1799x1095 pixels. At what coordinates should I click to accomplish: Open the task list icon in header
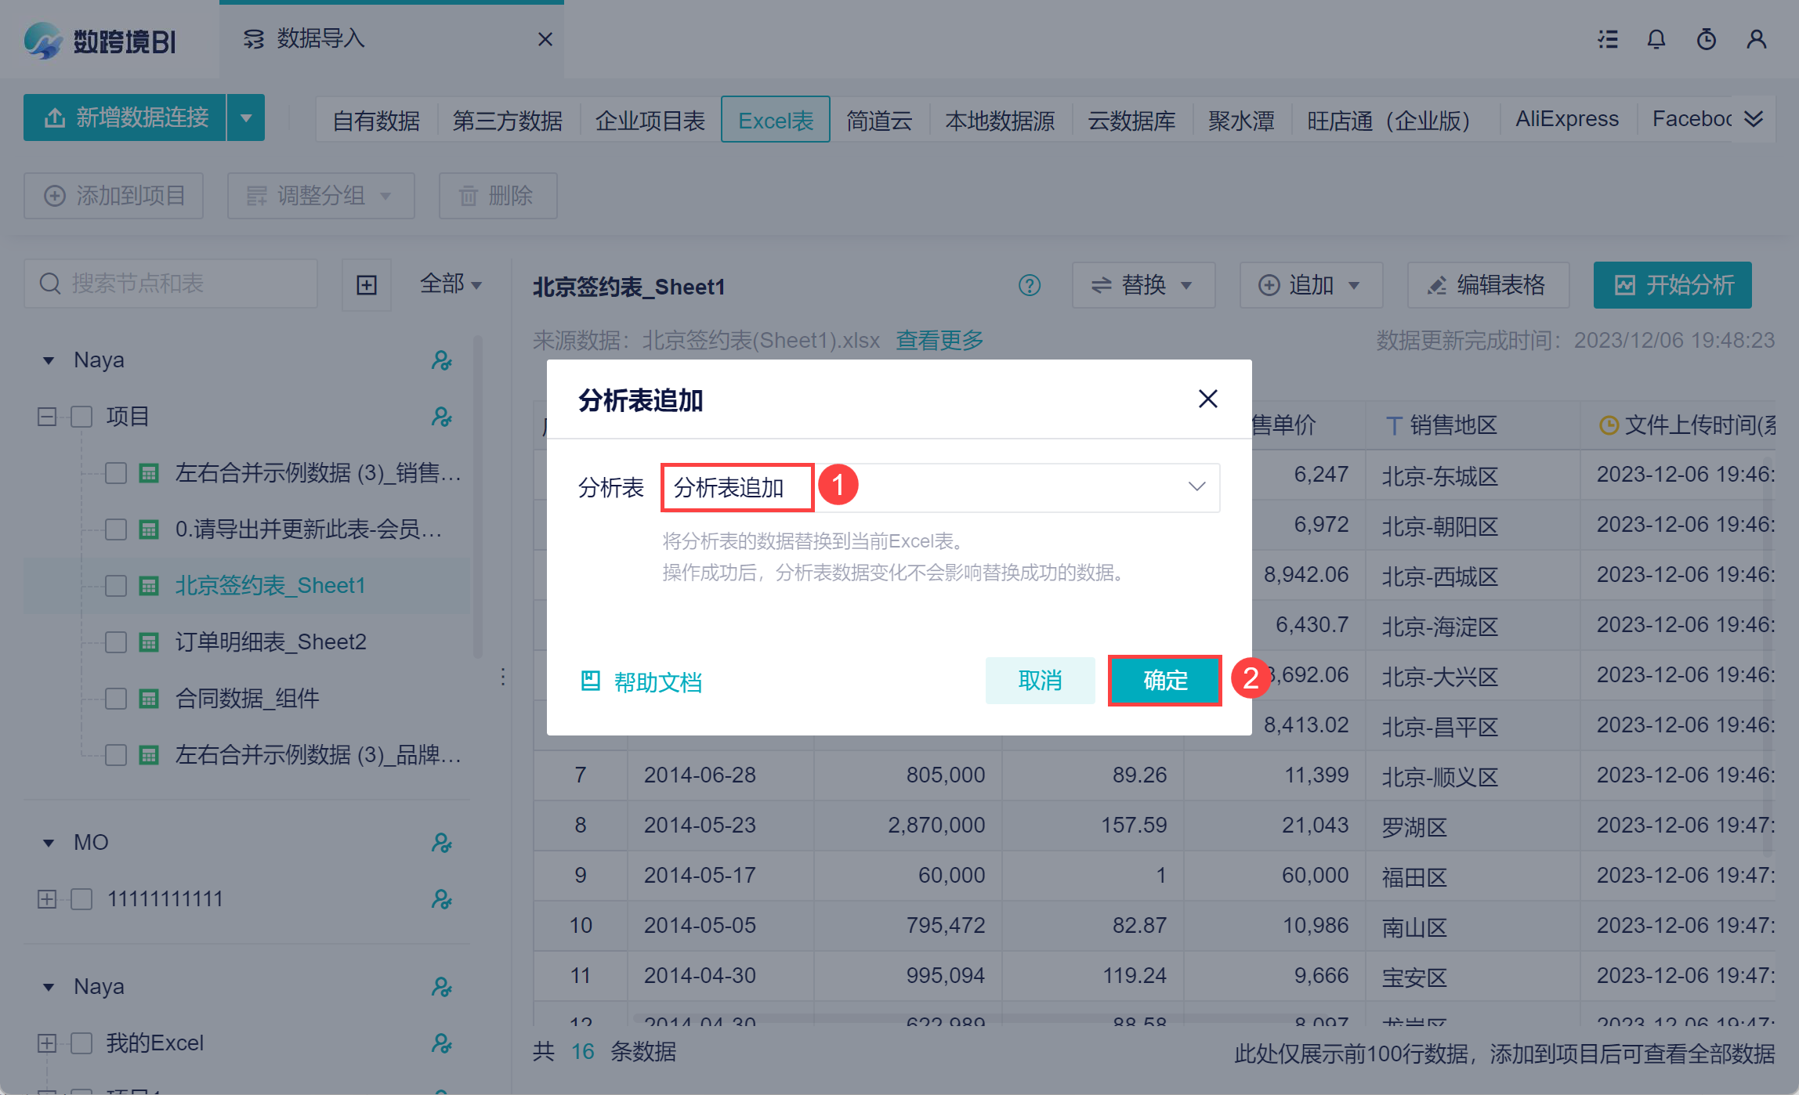(1608, 39)
